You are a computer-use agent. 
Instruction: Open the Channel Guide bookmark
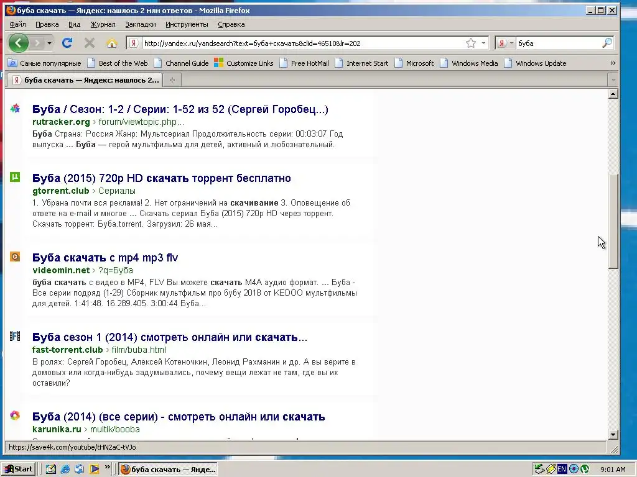181,63
